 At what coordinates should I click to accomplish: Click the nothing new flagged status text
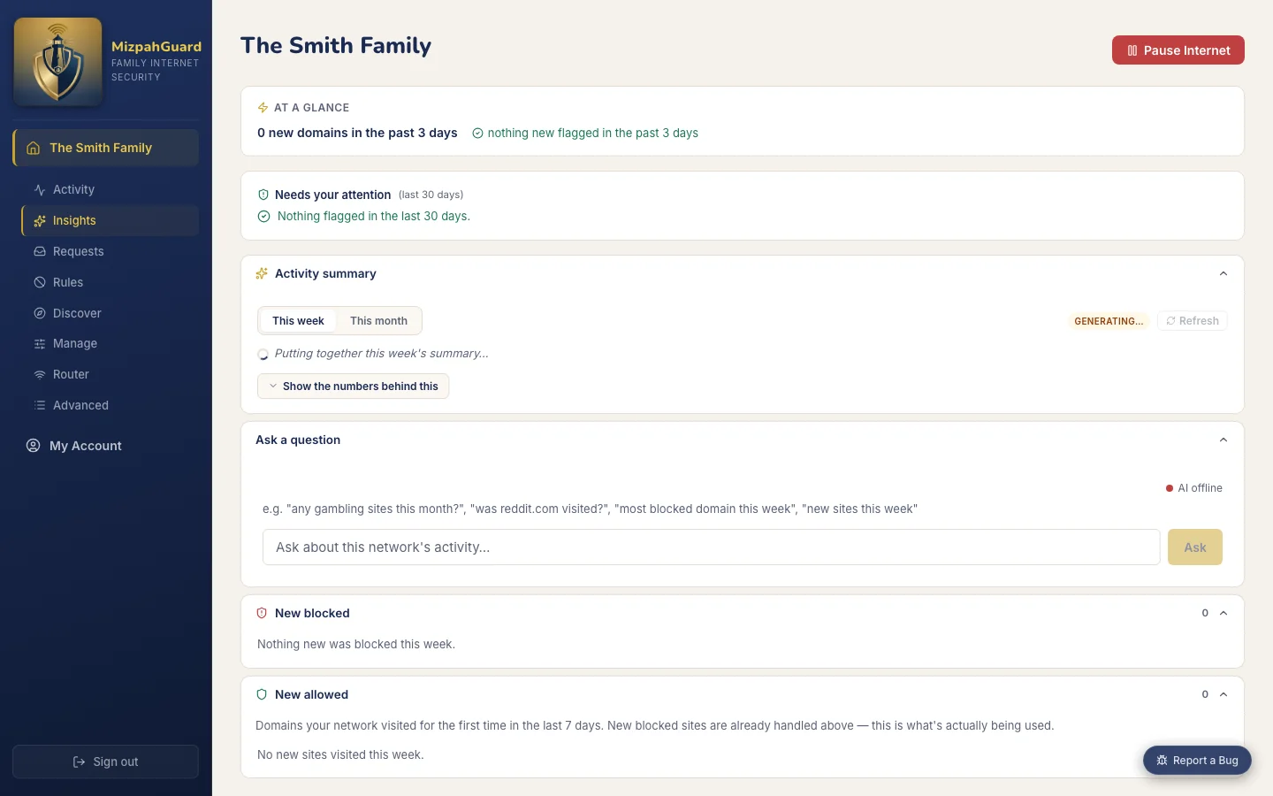[x=593, y=134]
